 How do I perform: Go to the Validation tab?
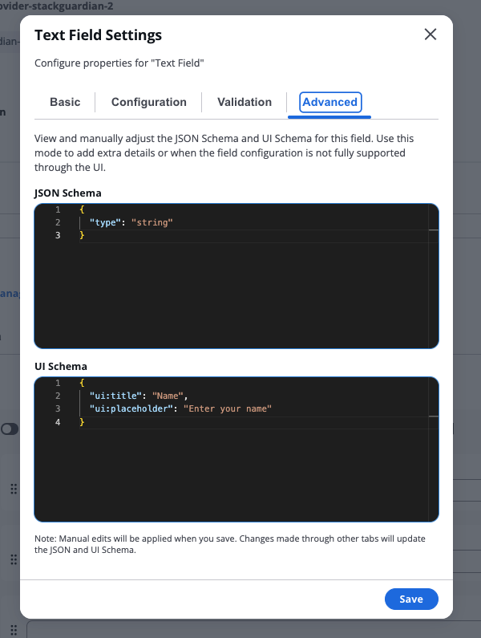[x=245, y=102]
